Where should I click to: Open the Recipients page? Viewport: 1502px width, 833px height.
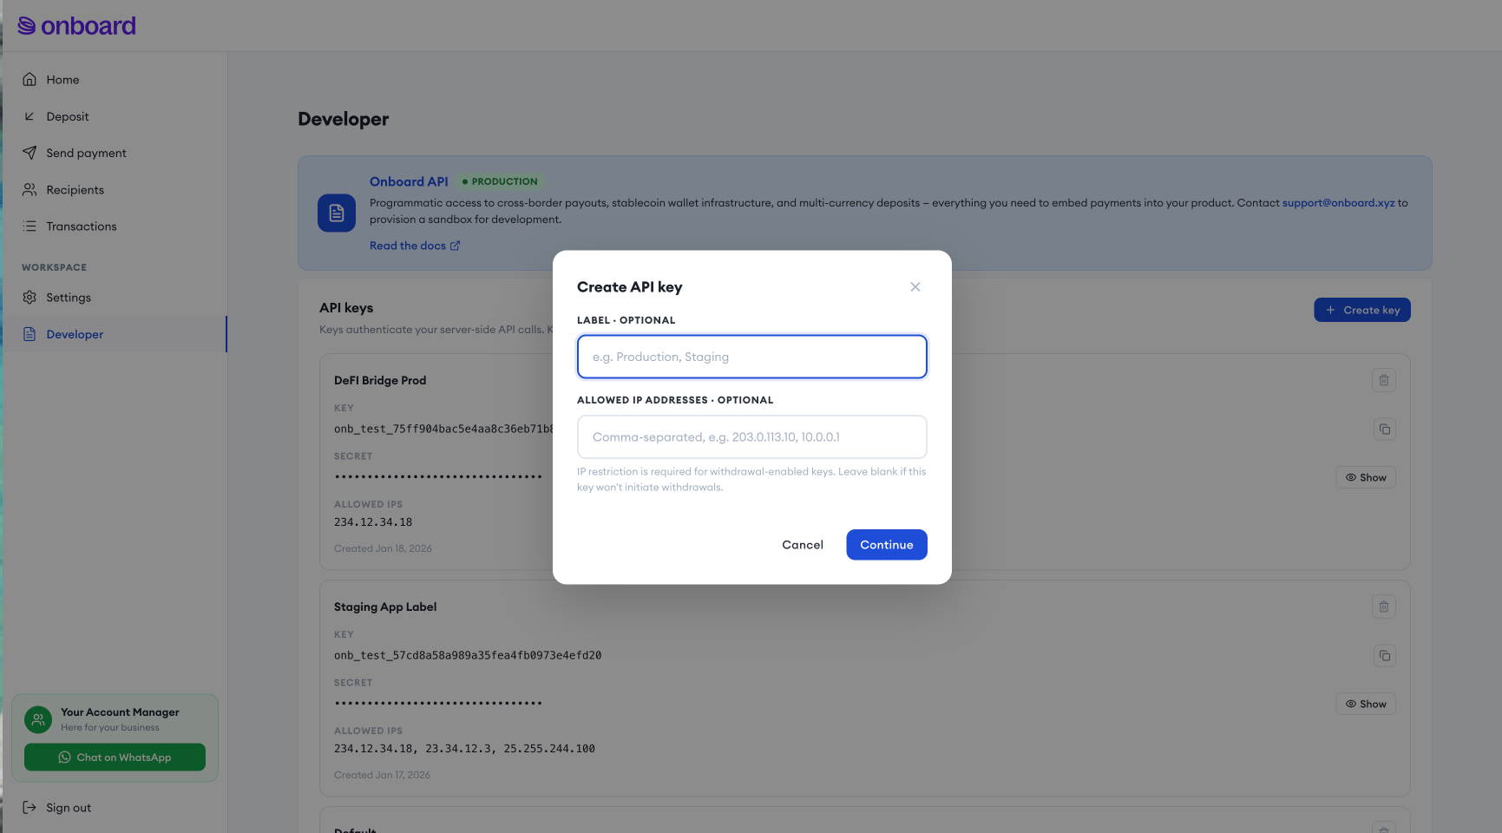(114, 190)
